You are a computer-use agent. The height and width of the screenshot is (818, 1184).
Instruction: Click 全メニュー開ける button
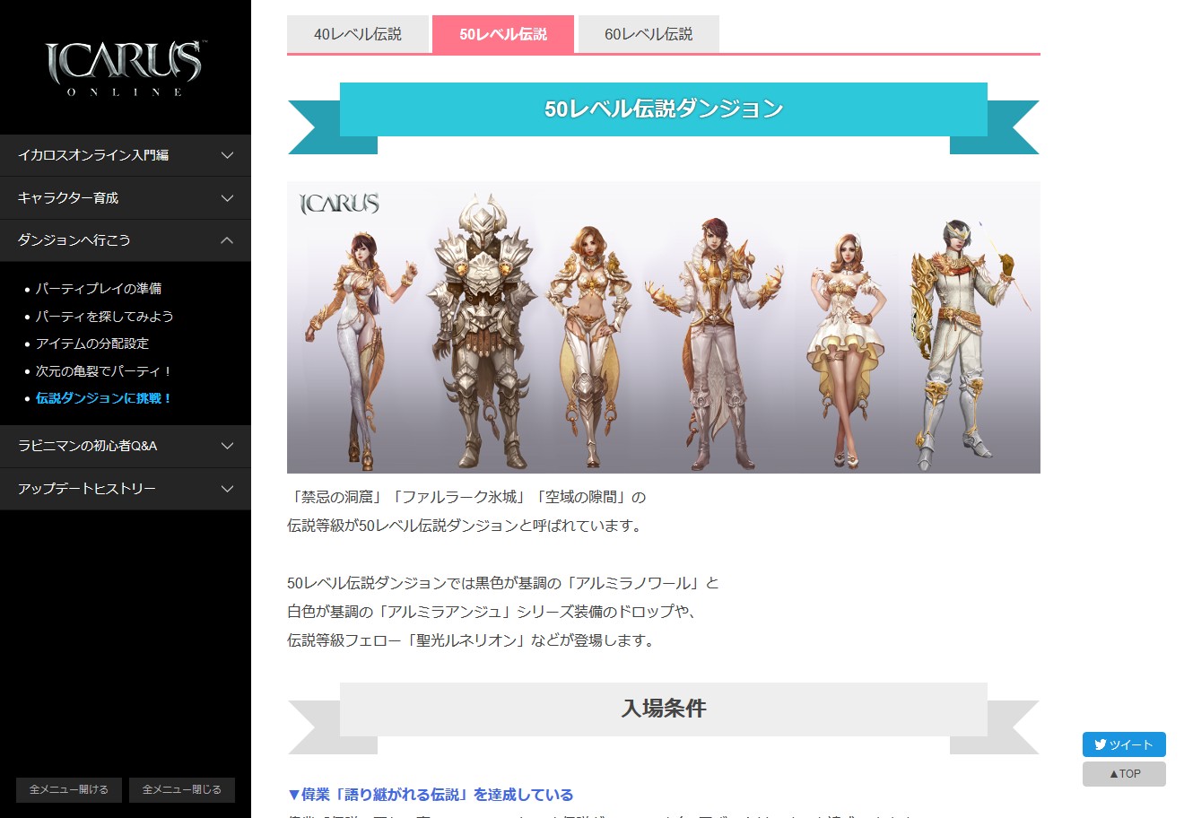69,789
